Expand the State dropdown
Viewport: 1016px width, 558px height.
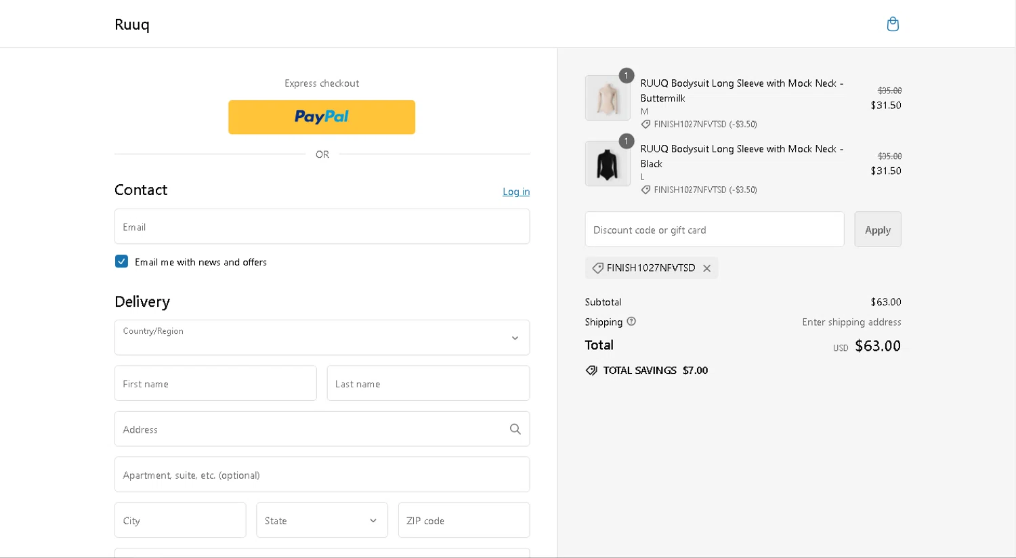point(322,520)
